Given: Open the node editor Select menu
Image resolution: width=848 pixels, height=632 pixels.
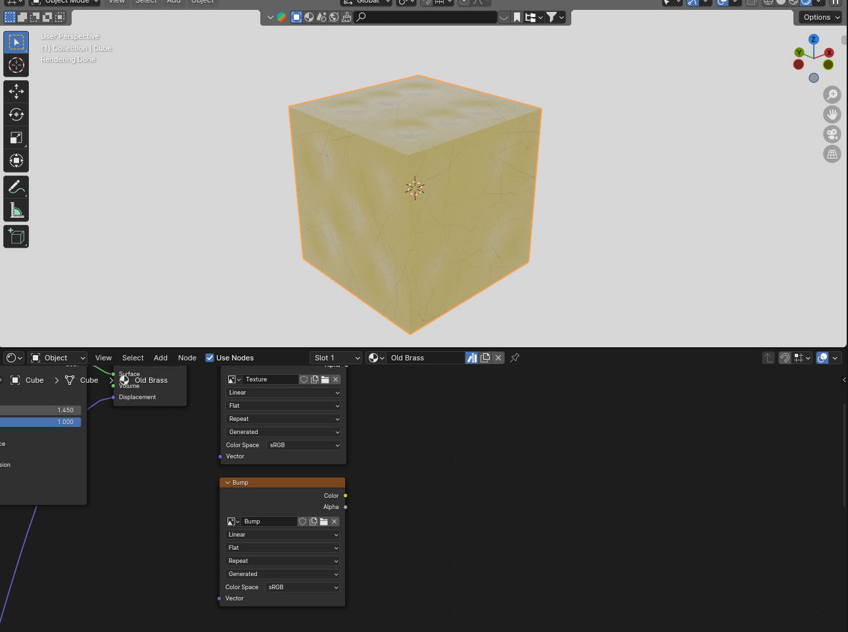Looking at the screenshot, I should [133, 358].
